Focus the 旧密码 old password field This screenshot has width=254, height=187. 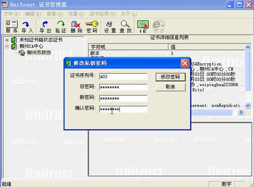click(x=123, y=87)
